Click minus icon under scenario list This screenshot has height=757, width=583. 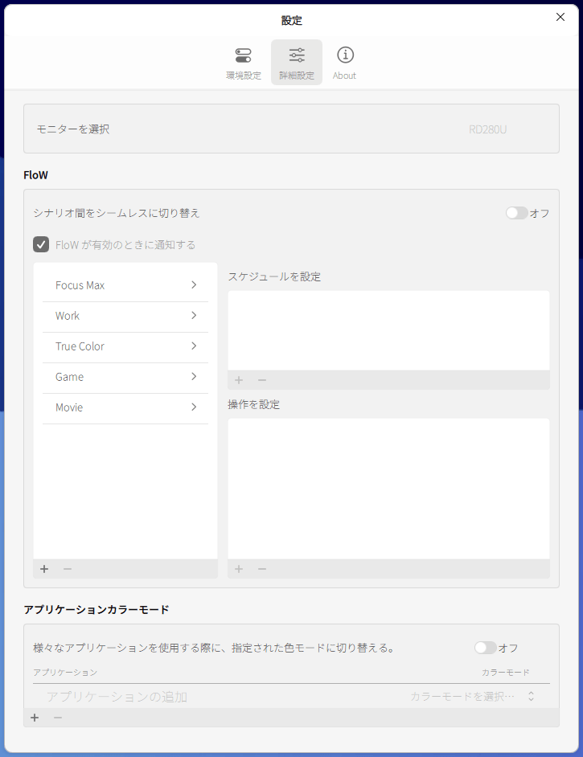[68, 569]
